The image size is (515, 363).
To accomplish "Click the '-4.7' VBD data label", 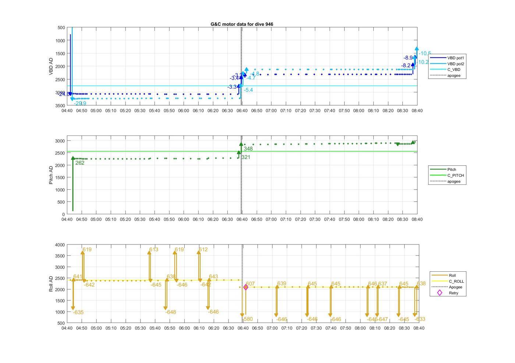I will (x=251, y=78).
